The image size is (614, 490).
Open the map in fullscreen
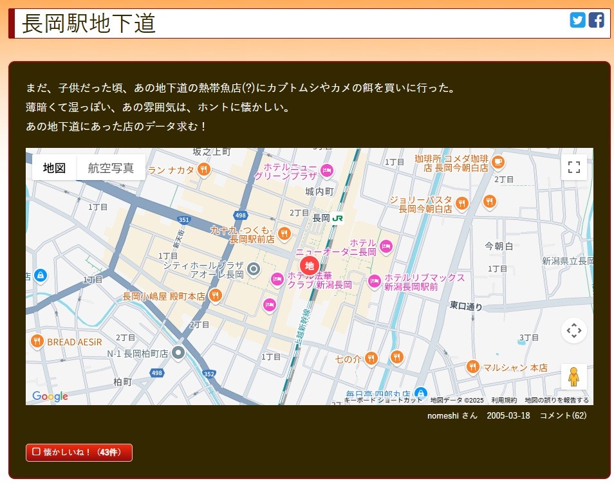[573, 167]
